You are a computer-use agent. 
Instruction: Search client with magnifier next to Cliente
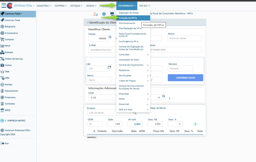(x=110, y=37)
